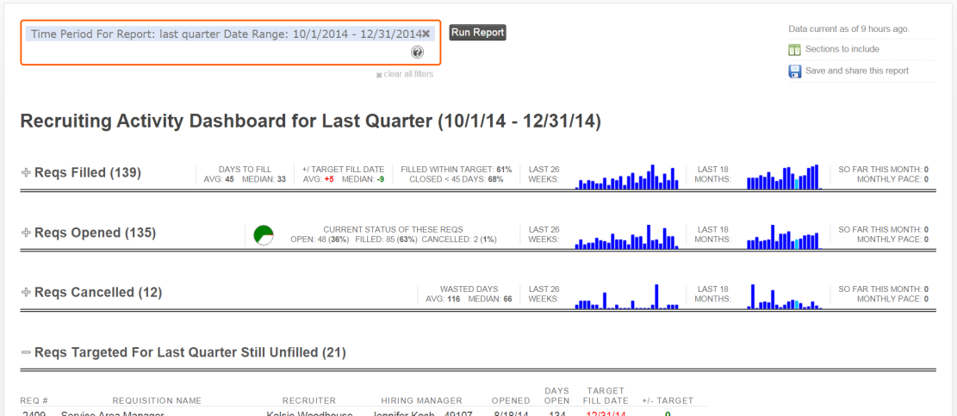
Task: Sort by Opened column header
Action: point(511,400)
